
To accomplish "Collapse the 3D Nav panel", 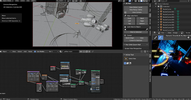I will click(124, 3).
